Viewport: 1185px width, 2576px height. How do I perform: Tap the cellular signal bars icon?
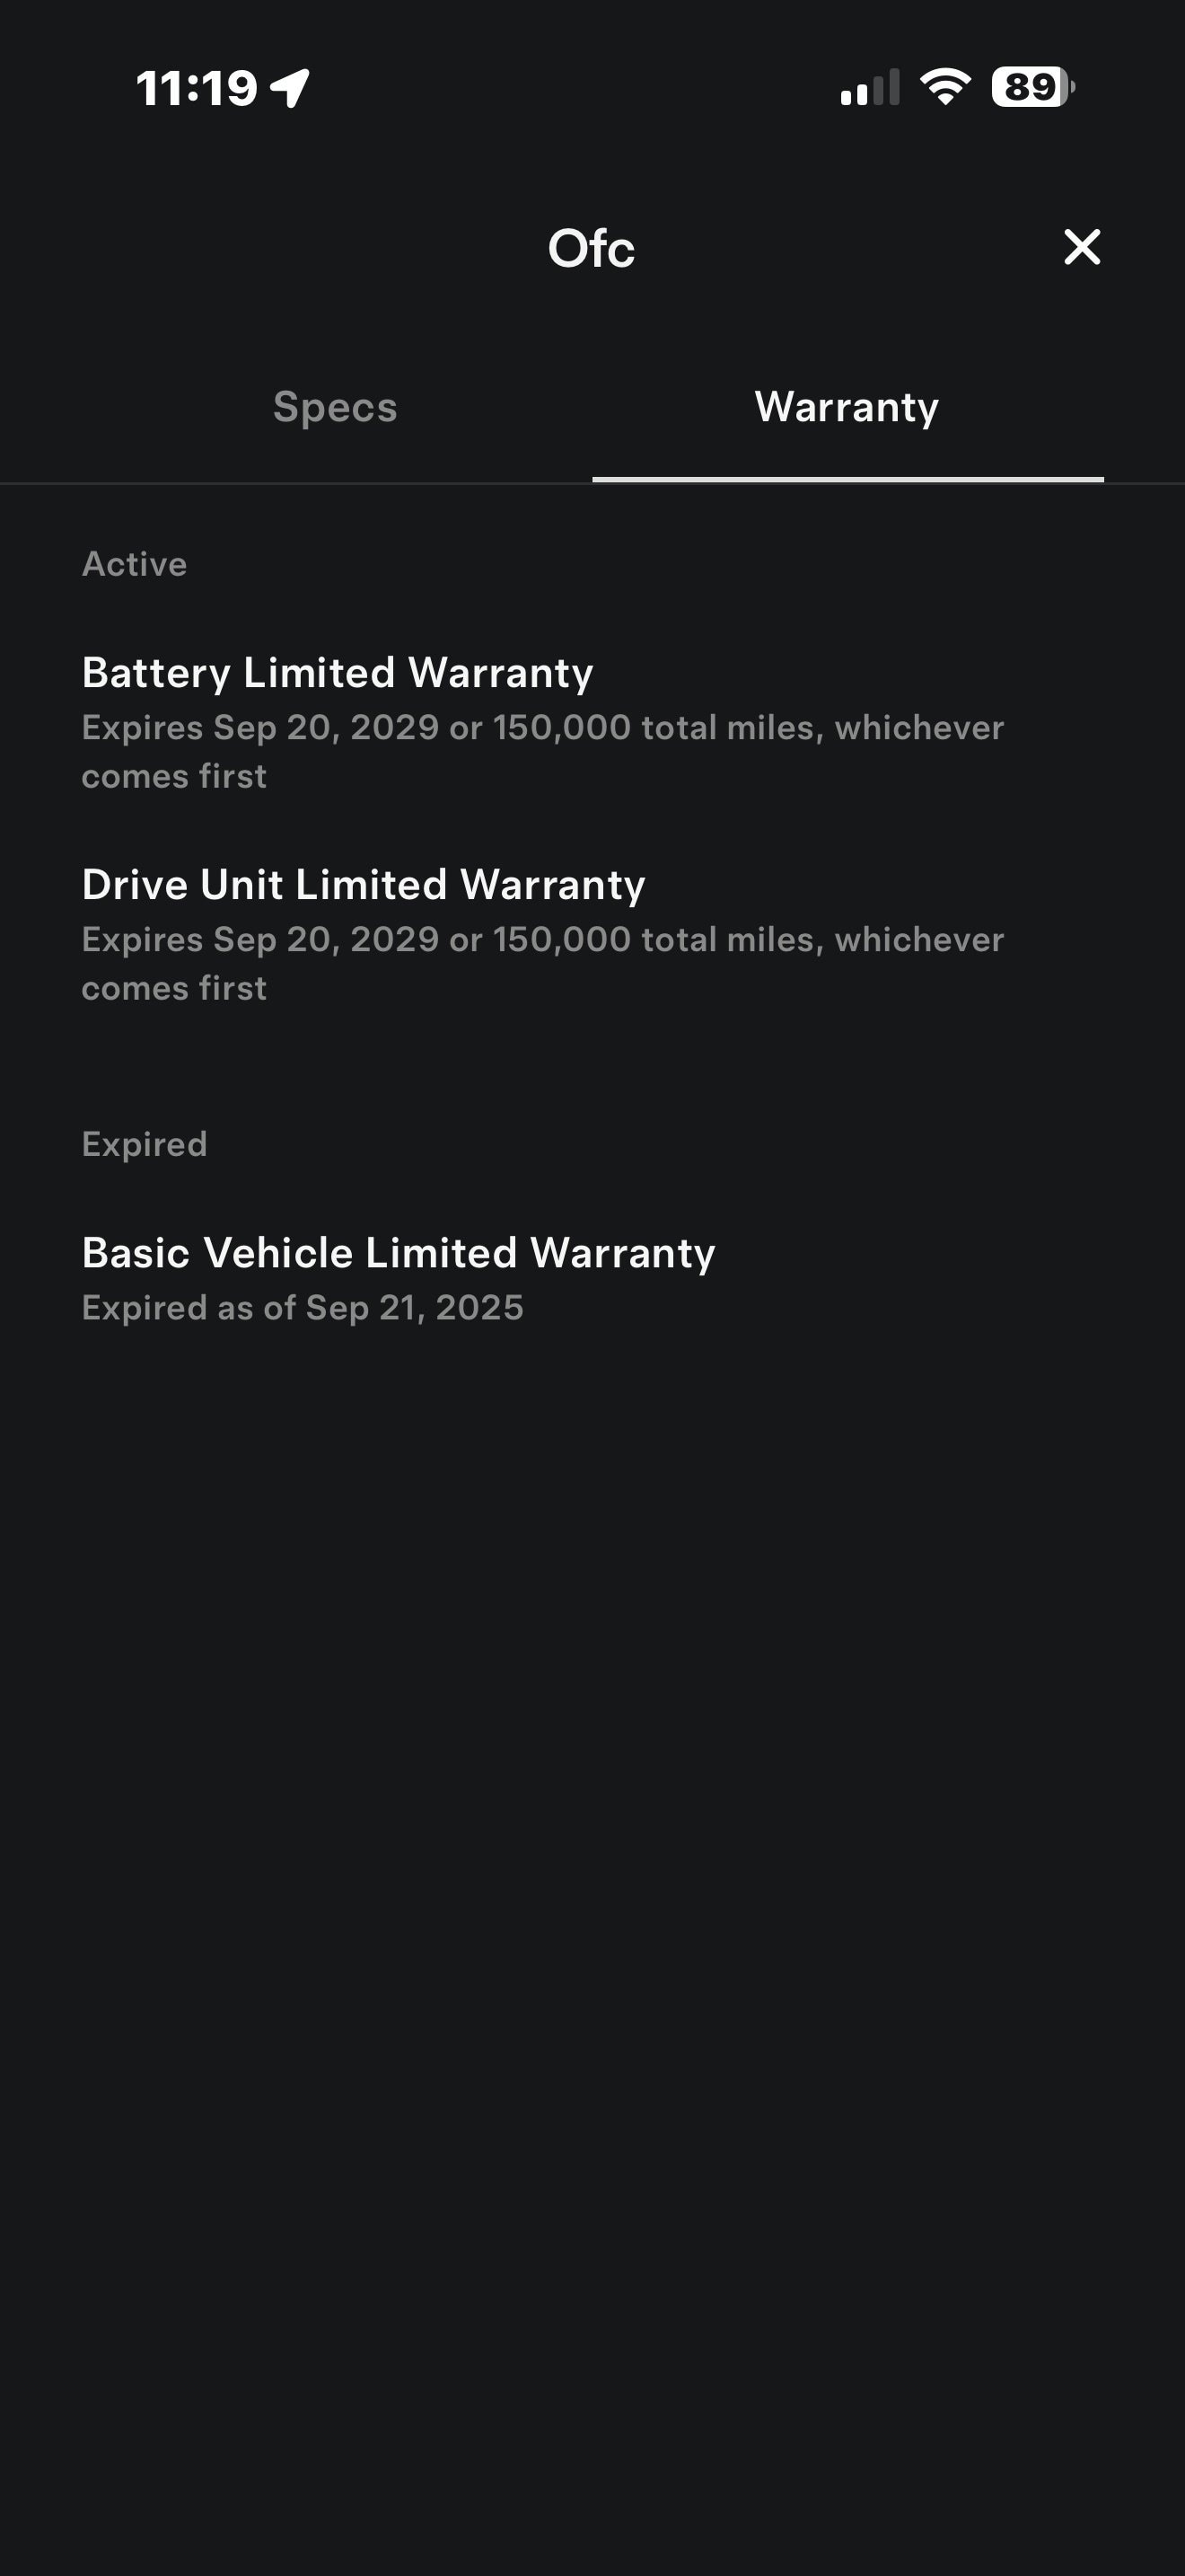point(869,88)
